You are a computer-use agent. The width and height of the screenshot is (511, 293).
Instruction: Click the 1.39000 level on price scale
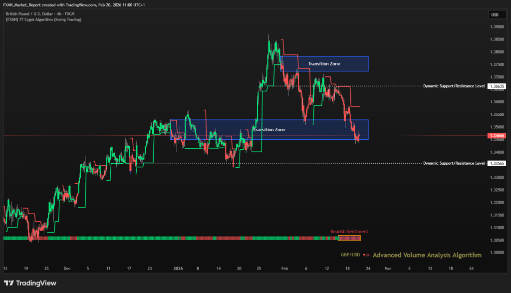497,27
